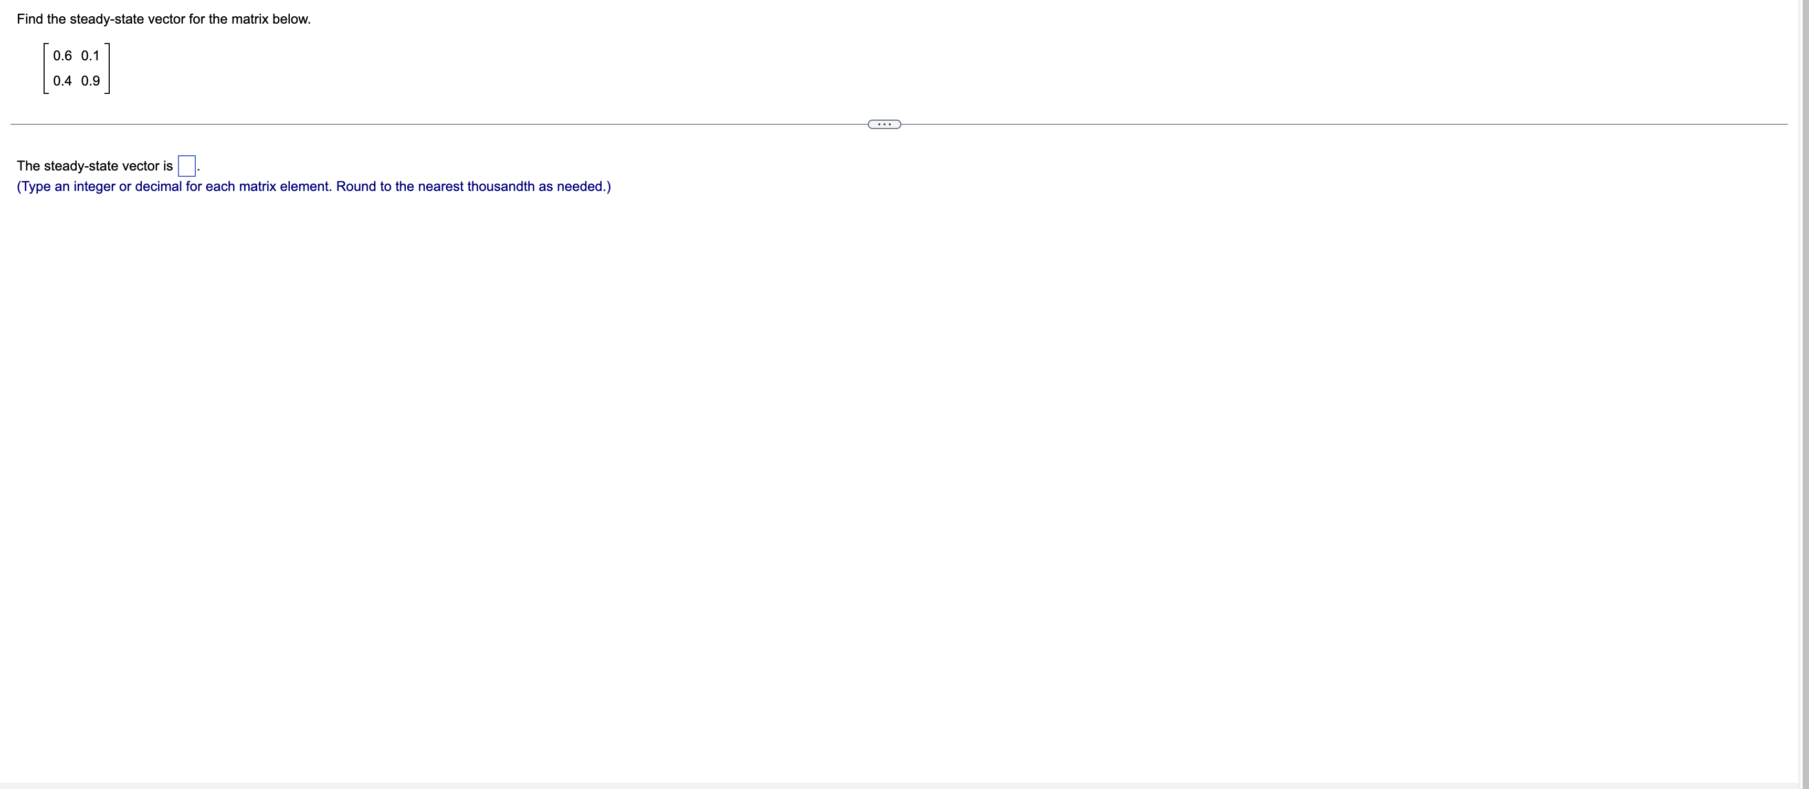Click matrix entry 0.6
This screenshot has height=789, width=1809.
(x=62, y=56)
